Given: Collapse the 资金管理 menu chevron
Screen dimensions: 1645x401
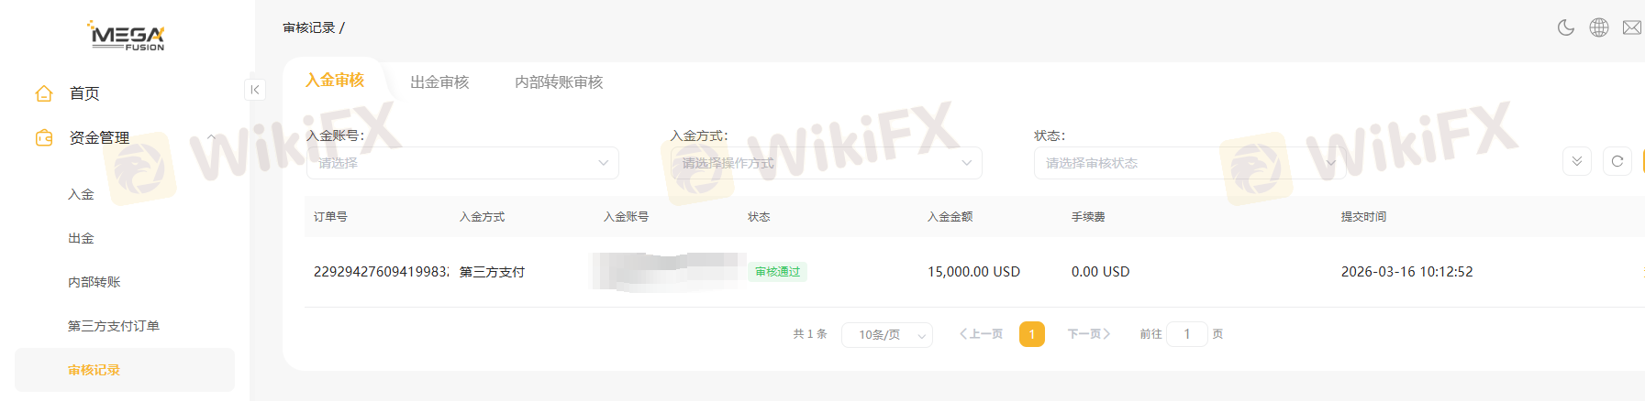Looking at the screenshot, I should pyautogui.click(x=211, y=137).
